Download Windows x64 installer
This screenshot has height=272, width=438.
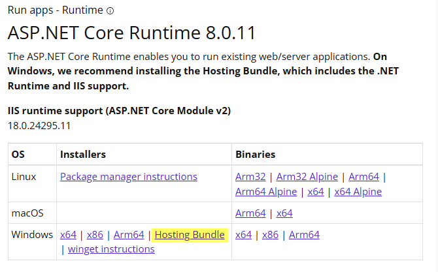[x=68, y=235]
